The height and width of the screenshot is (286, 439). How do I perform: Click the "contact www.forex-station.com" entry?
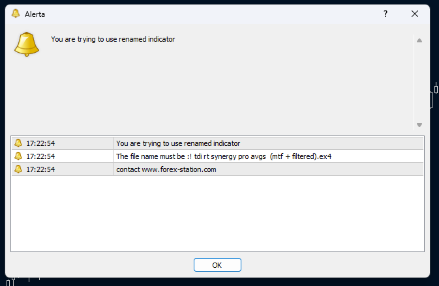pyautogui.click(x=166, y=169)
